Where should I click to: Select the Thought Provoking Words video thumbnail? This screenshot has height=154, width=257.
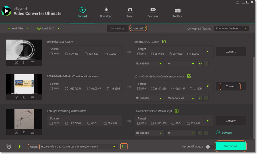click(24, 119)
